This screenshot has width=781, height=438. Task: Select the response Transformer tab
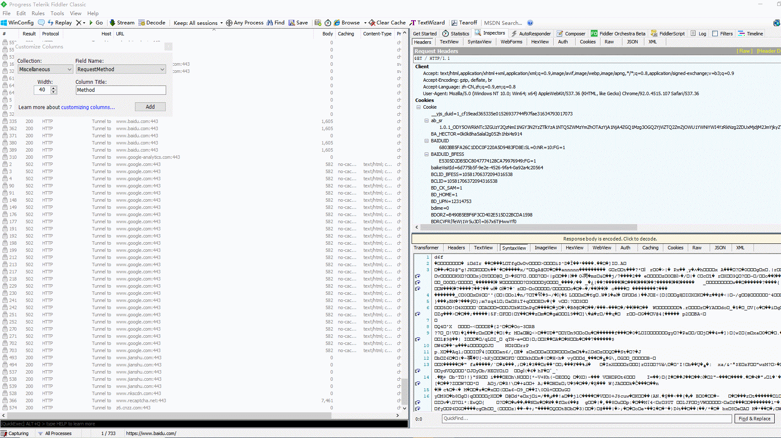pyautogui.click(x=426, y=248)
